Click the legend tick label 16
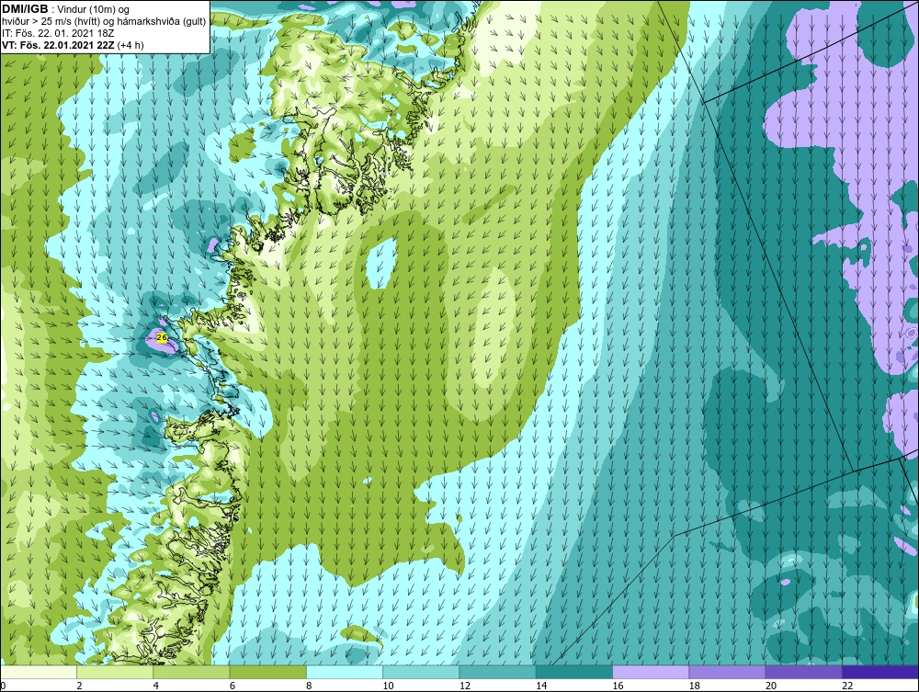The image size is (919, 692). click(618, 686)
